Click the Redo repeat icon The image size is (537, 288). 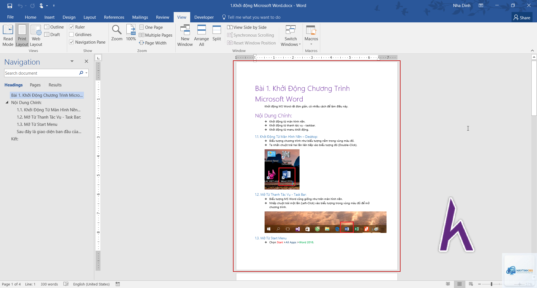pos(32,6)
